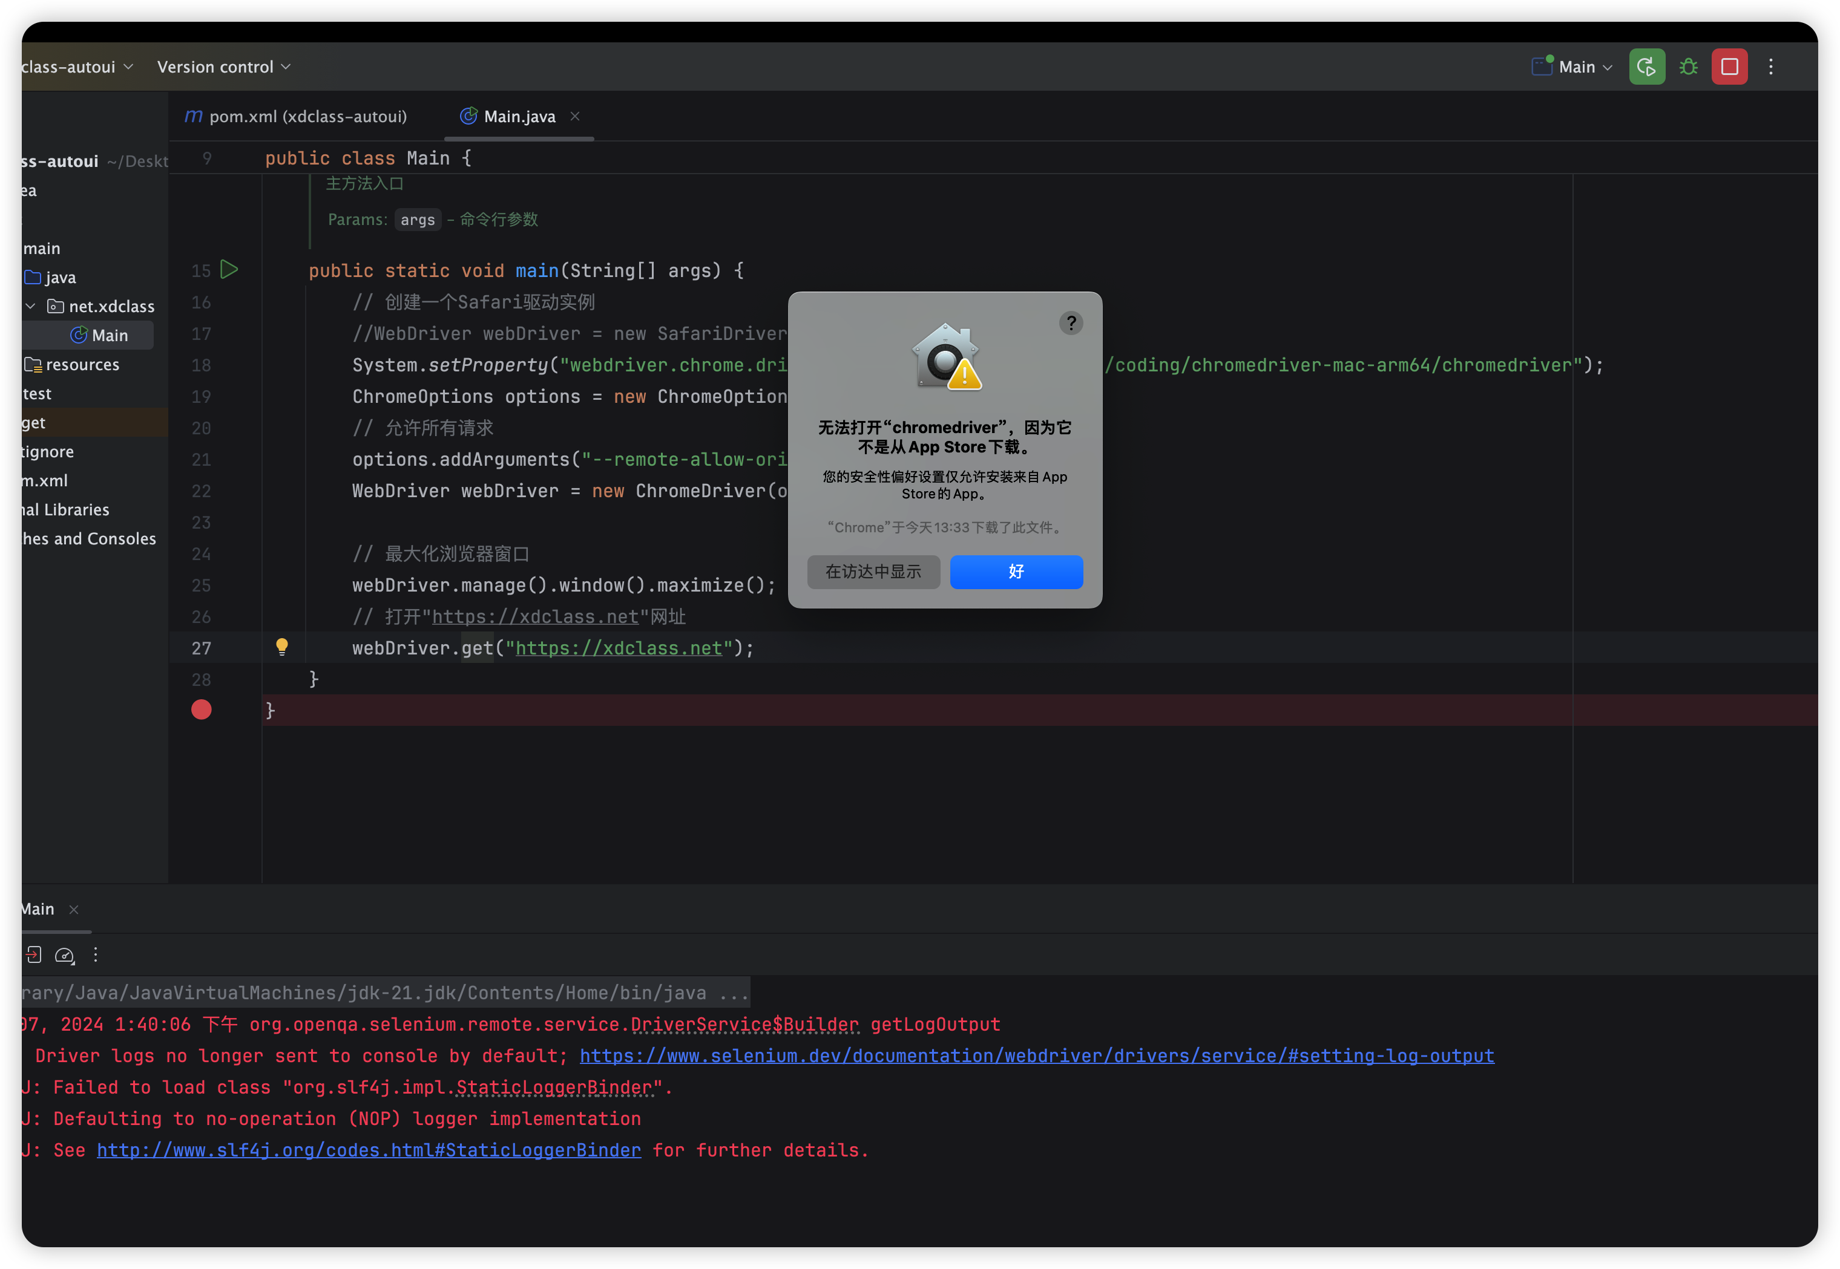
Task: Select the target folder row in project tree
Action: pyautogui.click(x=94, y=422)
